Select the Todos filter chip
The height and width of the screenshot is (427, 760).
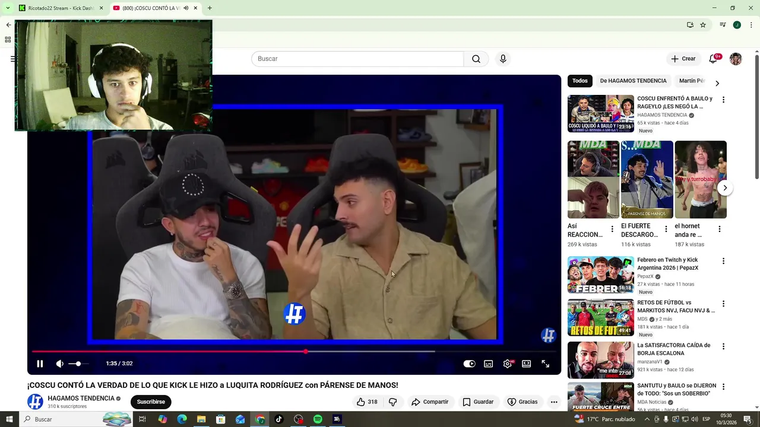(580, 81)
